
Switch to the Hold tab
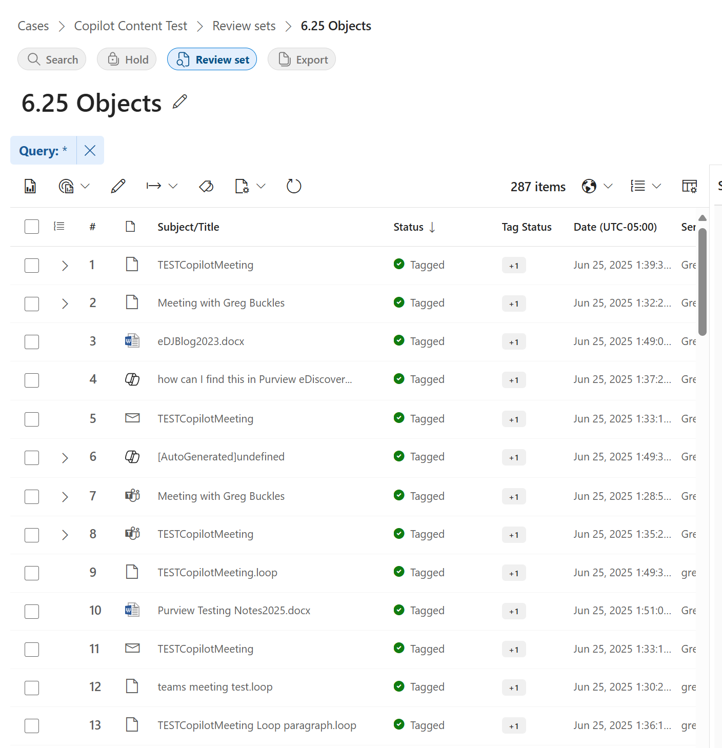127,59
